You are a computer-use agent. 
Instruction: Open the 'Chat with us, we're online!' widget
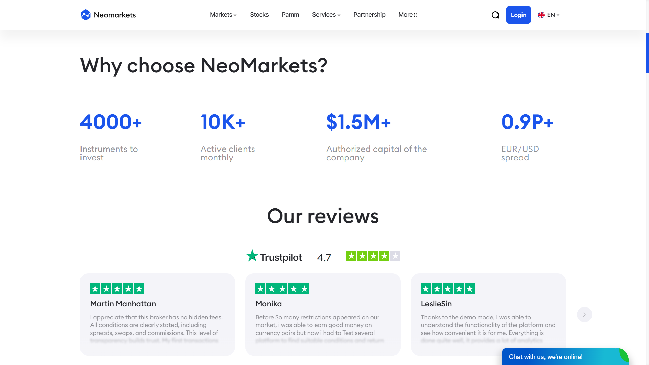565,357
